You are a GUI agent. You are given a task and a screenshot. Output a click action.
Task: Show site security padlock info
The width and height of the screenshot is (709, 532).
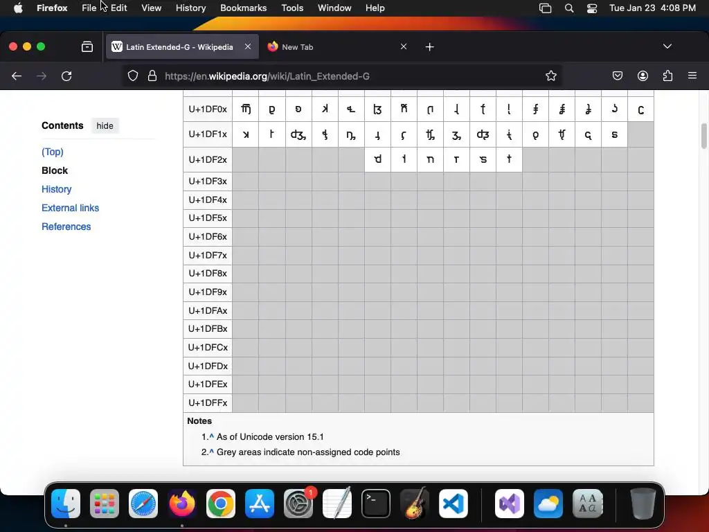click(152, 76)
